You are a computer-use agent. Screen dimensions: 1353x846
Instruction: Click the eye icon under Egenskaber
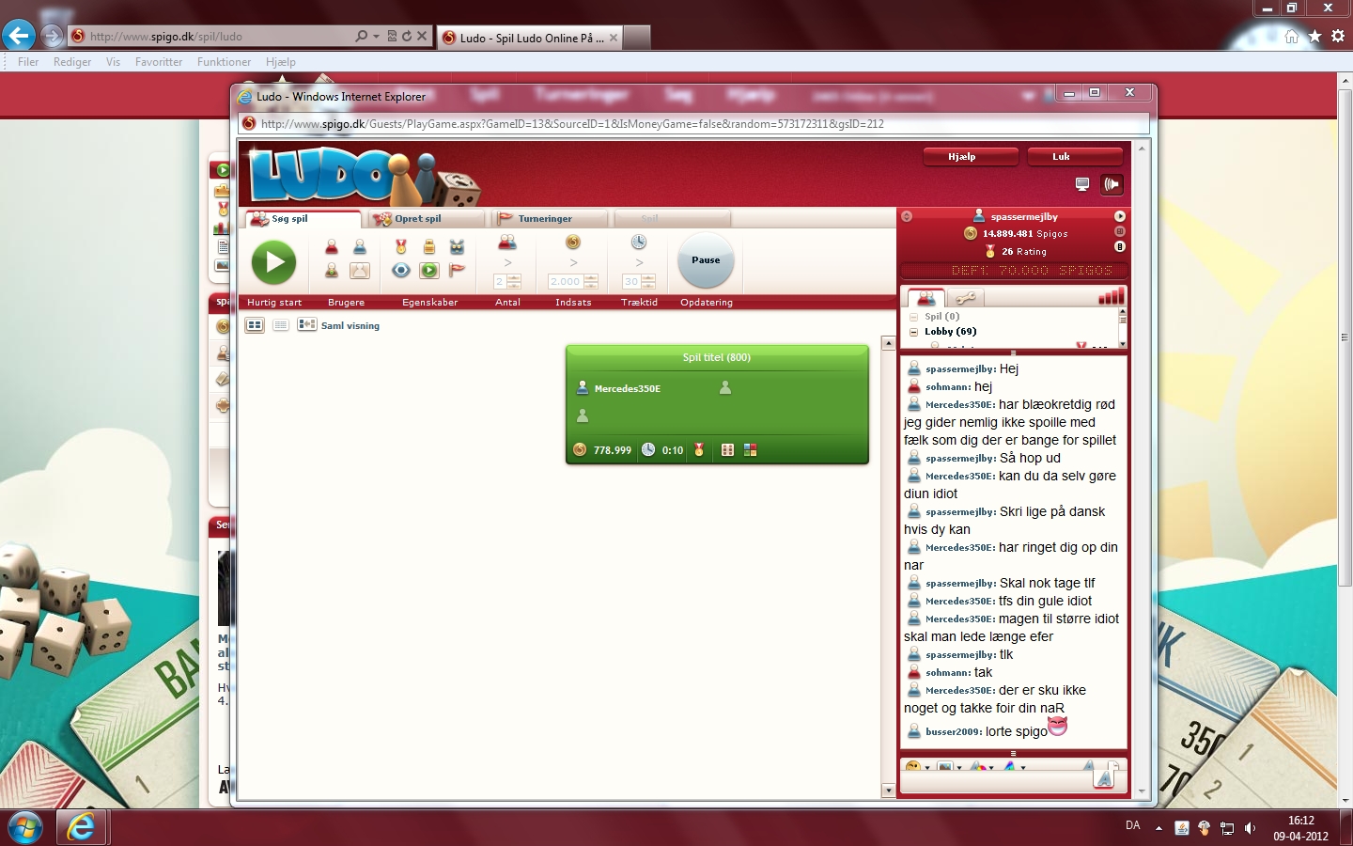(x=401, y=271)
